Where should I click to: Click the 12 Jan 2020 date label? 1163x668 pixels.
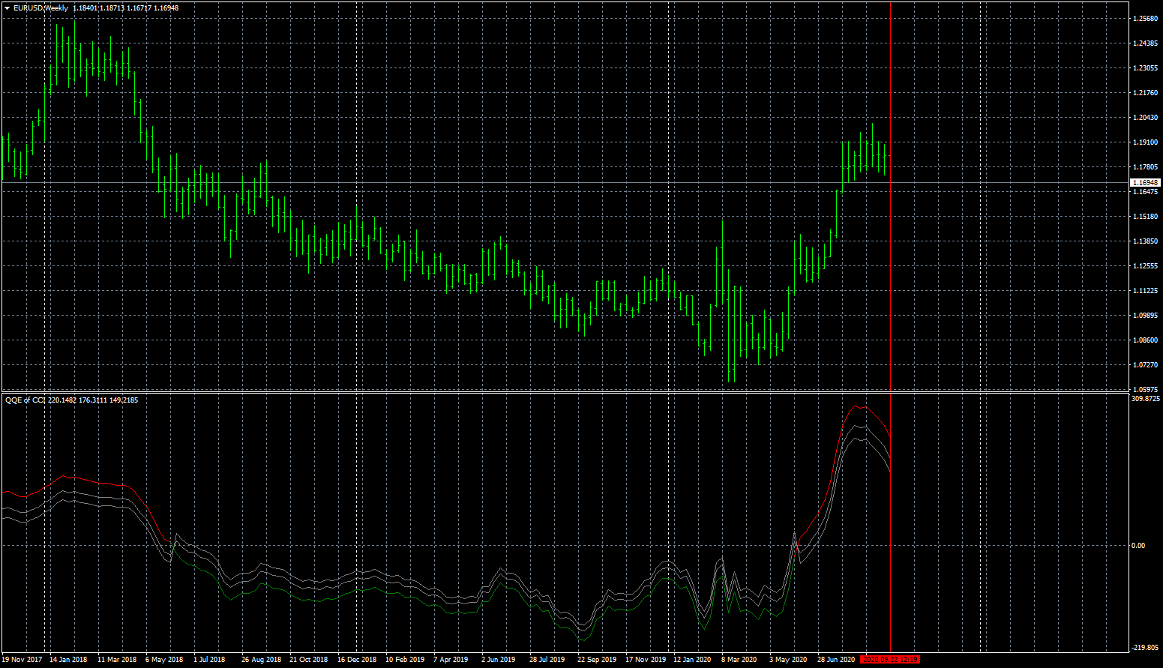pyautogui.click(x=692, y=660)
